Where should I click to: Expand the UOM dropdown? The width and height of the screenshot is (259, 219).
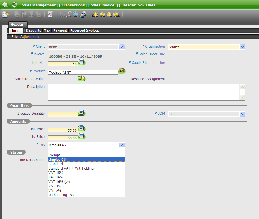point(242,114)
